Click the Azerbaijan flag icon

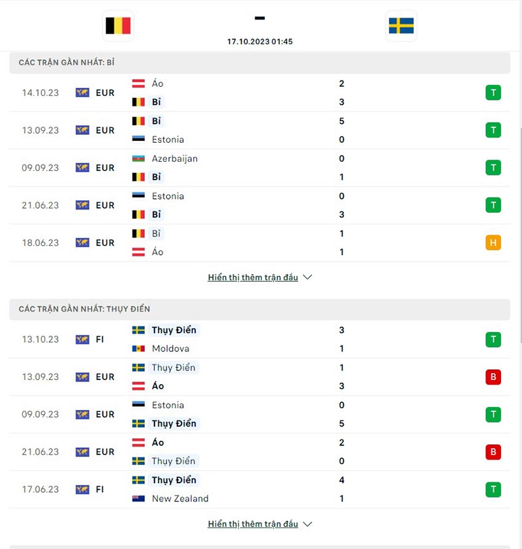tap(138, 158)
